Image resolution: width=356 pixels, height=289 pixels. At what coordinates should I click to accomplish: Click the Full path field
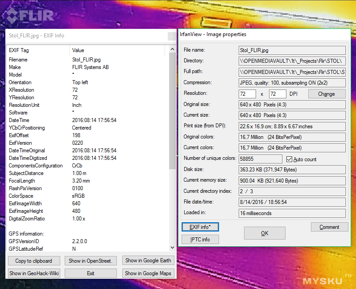pos(292,72)
